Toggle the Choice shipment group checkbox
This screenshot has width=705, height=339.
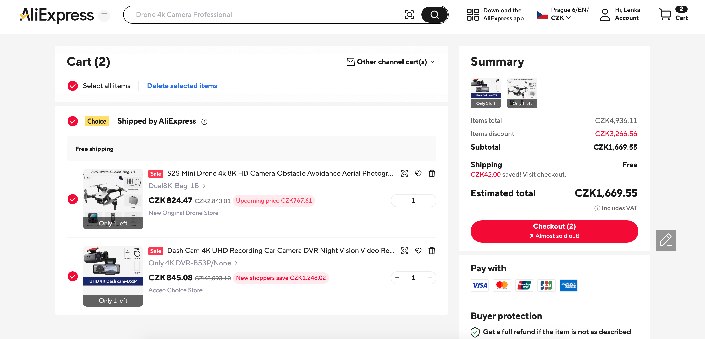click(72, 121)
